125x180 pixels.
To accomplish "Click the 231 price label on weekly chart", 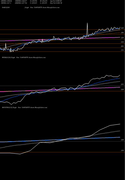I will (x=122, y=84).
